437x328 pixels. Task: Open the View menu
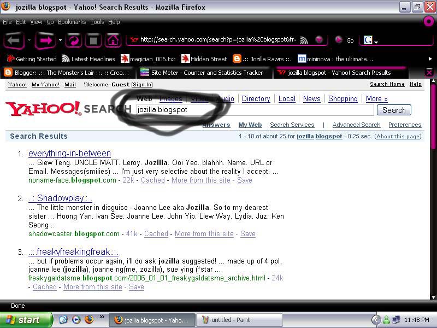pos(36,22)
